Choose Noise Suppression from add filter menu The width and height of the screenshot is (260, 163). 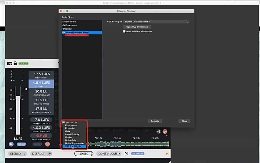74,143
